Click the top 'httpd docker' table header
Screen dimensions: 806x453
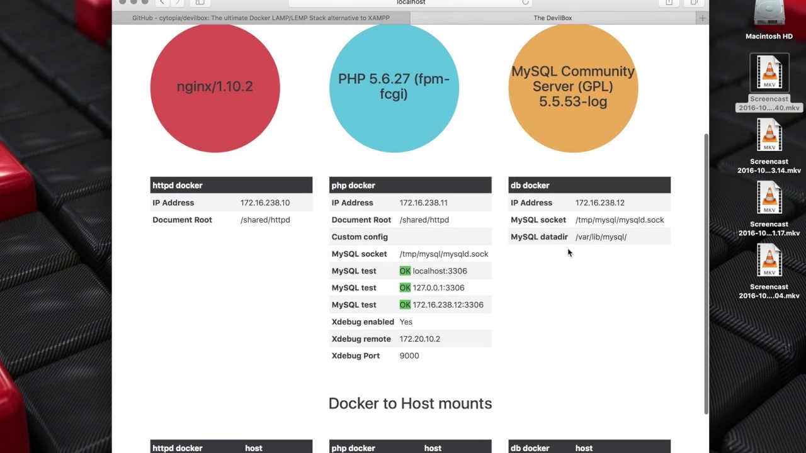[231, 185]
